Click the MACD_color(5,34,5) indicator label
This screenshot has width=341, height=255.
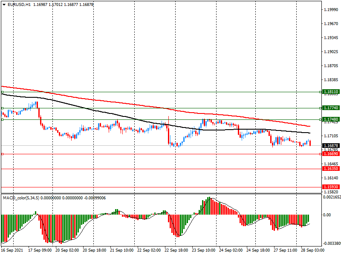pyautogui.click(x=21, y=198)
